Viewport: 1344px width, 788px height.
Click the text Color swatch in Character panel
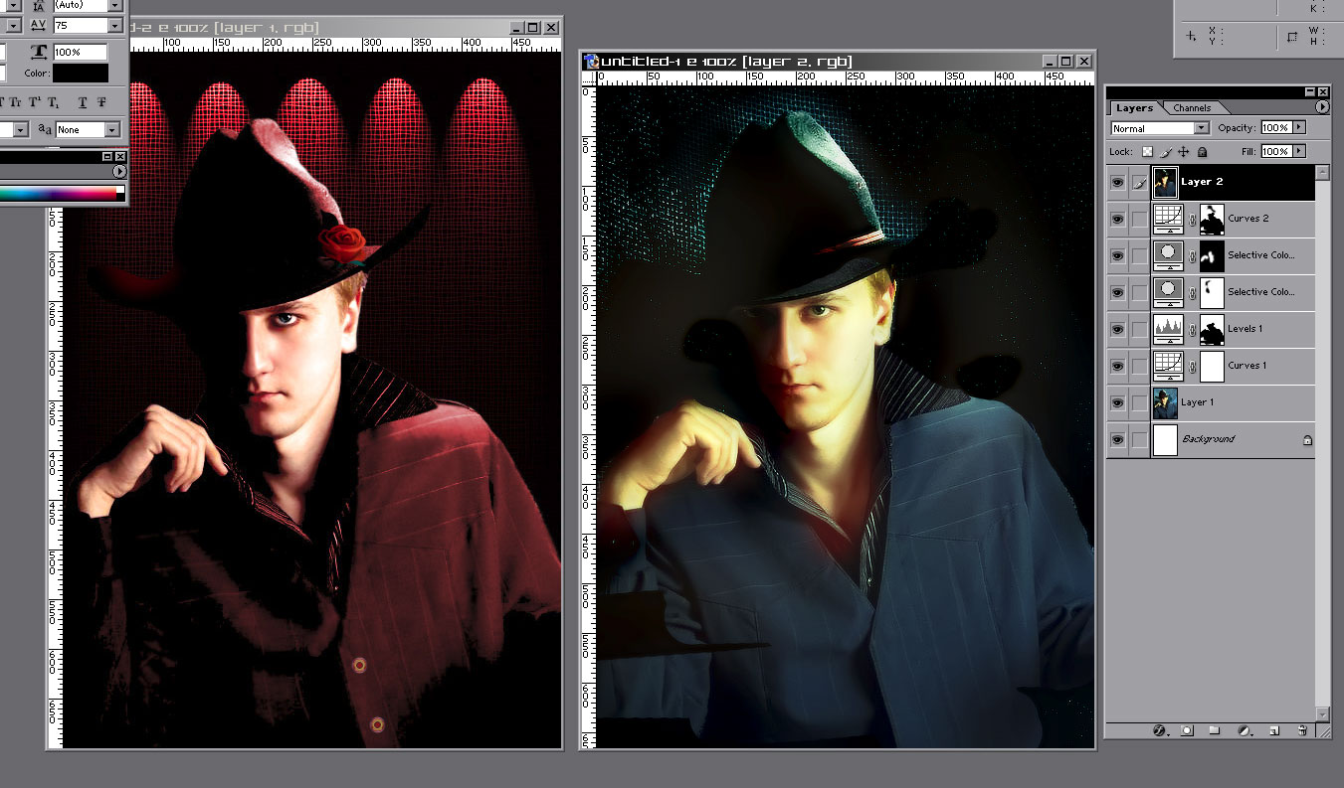[81, 74]
